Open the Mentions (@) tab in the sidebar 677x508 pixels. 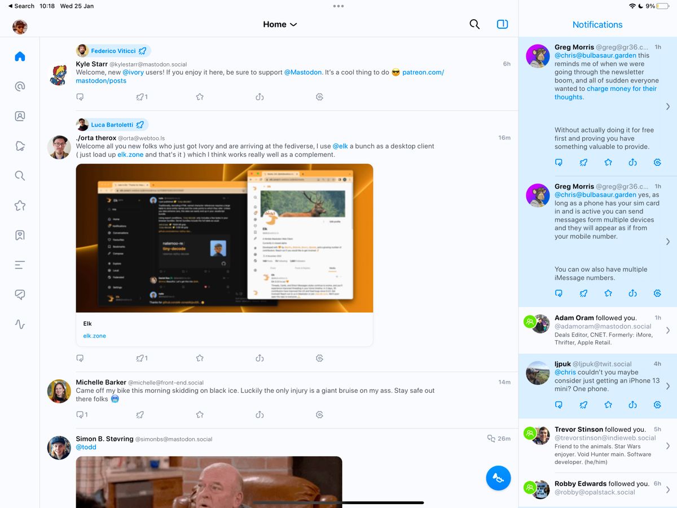20,86
